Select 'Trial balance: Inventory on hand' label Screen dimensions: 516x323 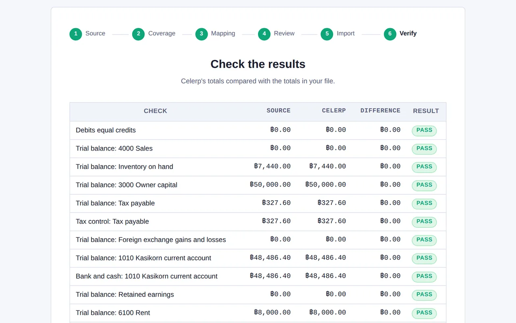click(x=124, y=167)
